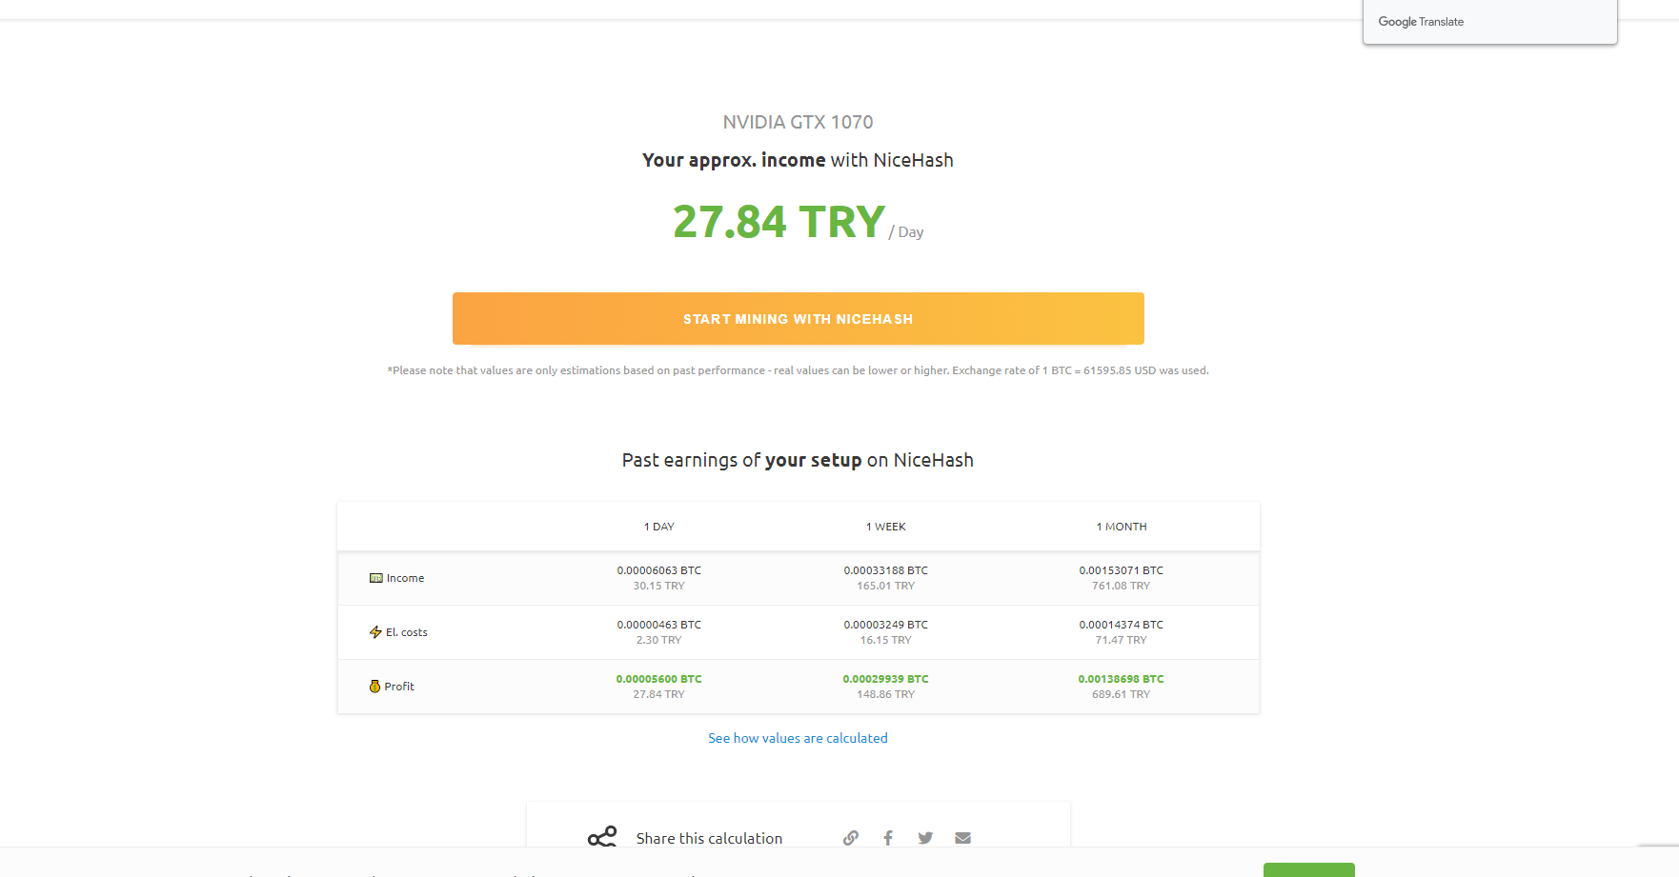Share this calculation by email envelope icon

963,838
